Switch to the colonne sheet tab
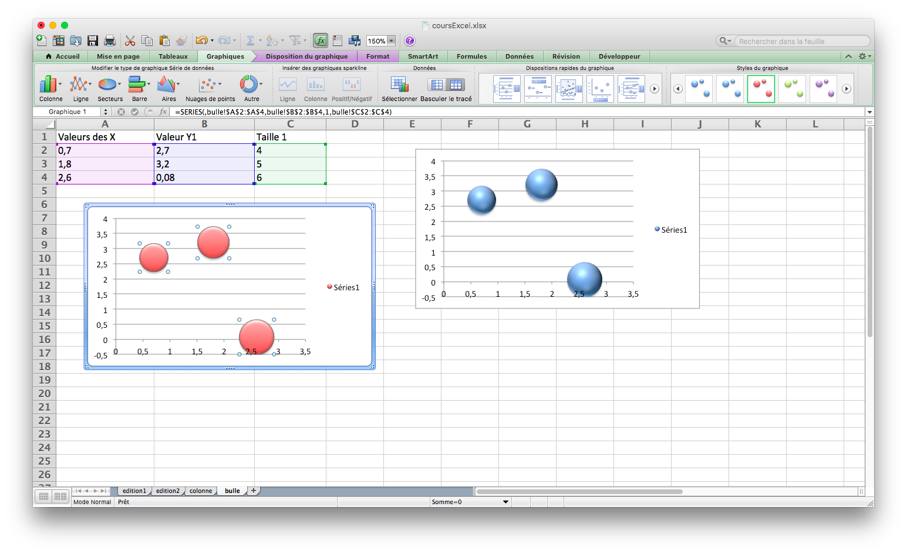The width and height of the screenshot is (907, 554). click(x=201, y=491)
